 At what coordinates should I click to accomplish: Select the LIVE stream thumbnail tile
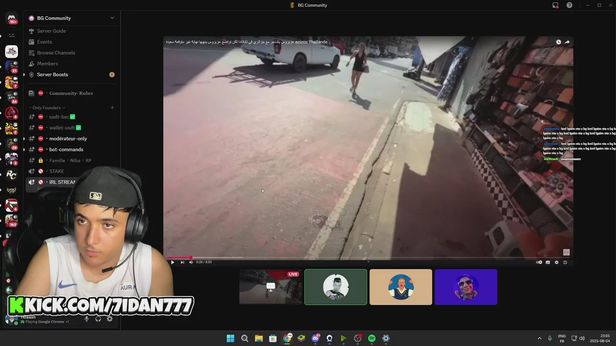pos(270,287)
